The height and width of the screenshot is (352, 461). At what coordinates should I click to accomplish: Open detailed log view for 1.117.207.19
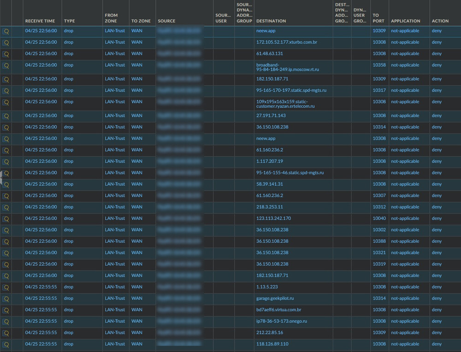coord(6,161)
